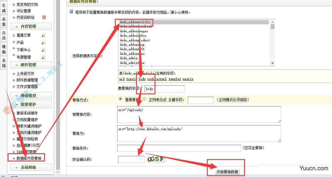Expand the 系统帮助 sidebar section
Viewport: 332px width, 177px height.
click(31, 168)
